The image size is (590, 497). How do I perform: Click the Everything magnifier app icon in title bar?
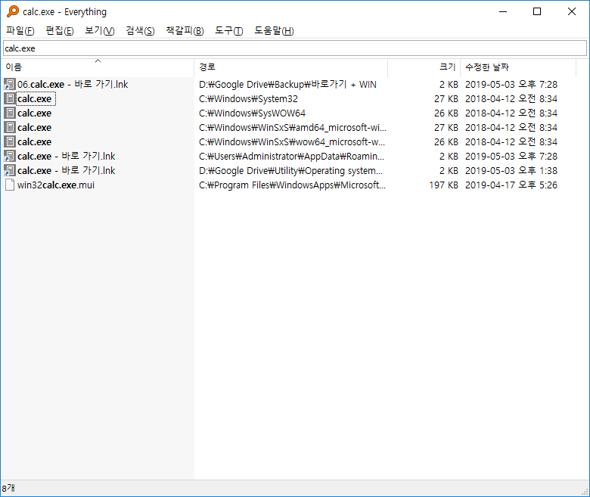(x=12, y=11)
